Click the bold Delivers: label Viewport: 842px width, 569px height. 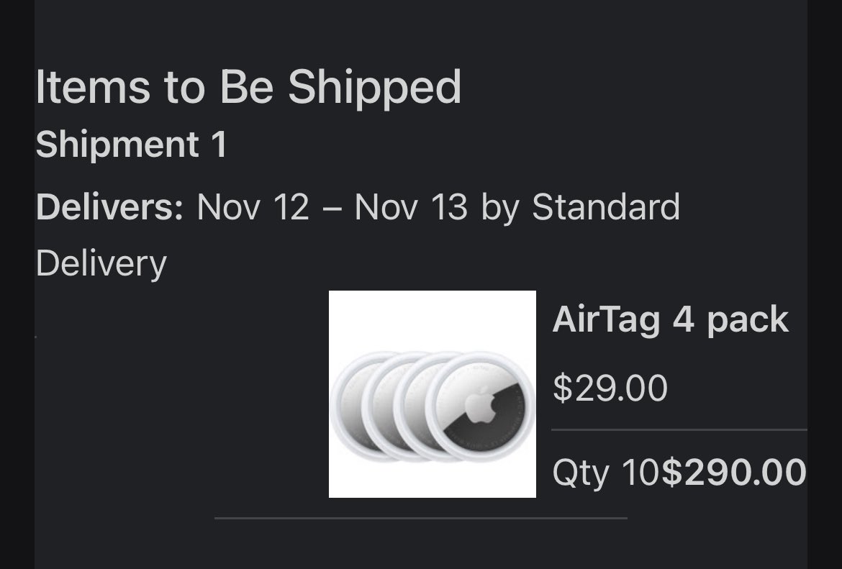(109, 208)
